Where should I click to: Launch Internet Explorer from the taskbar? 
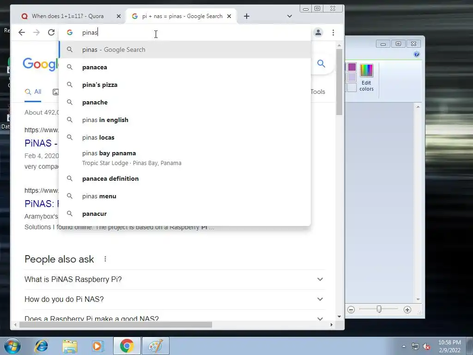[41, 346]
